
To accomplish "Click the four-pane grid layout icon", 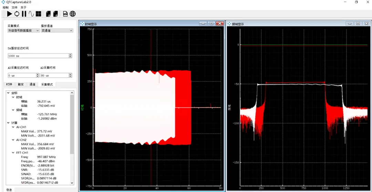I will tap(38, 14).
